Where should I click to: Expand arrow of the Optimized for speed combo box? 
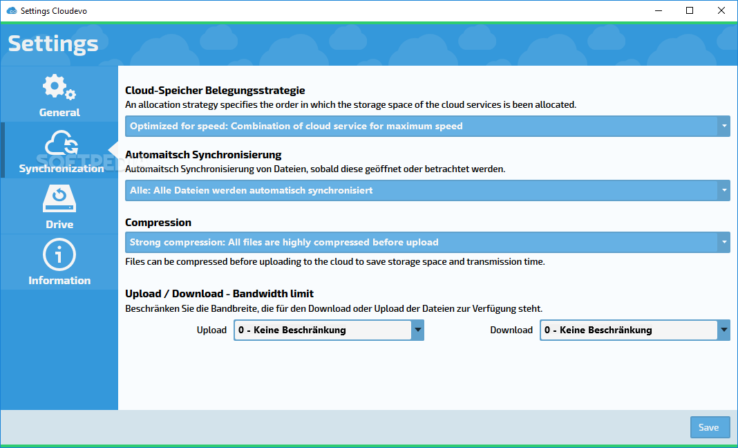pyautogui.click(x=724, y=127)
